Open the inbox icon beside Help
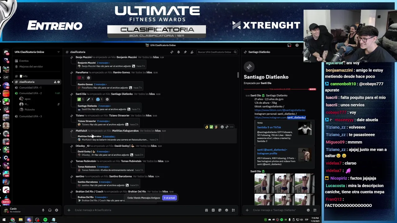The height and width of the screenshot is (223, 397). (289, 45)
